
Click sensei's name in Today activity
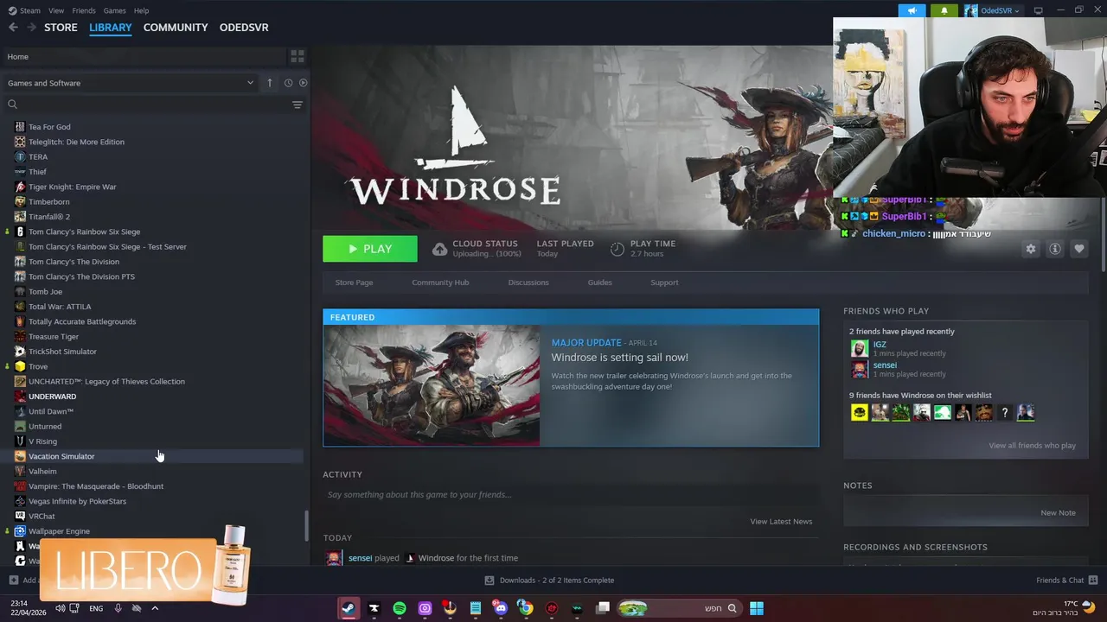coord(360,558)
